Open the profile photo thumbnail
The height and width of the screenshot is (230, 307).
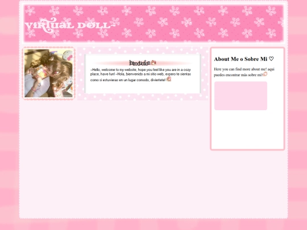pyautogui.click(x=48, y=73)
